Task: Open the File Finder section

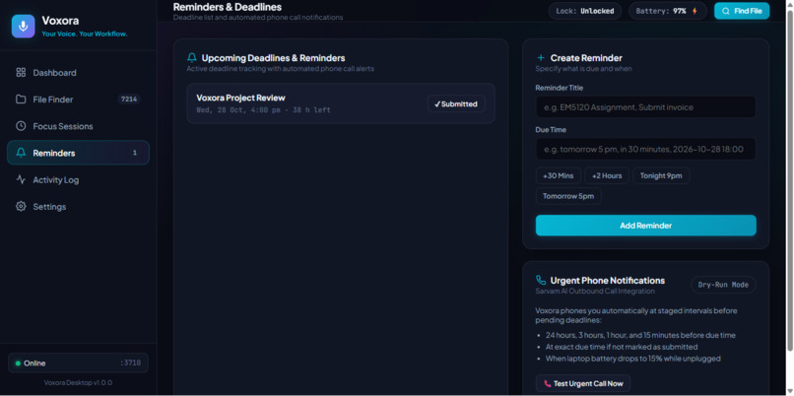Action: pos(78,99)
